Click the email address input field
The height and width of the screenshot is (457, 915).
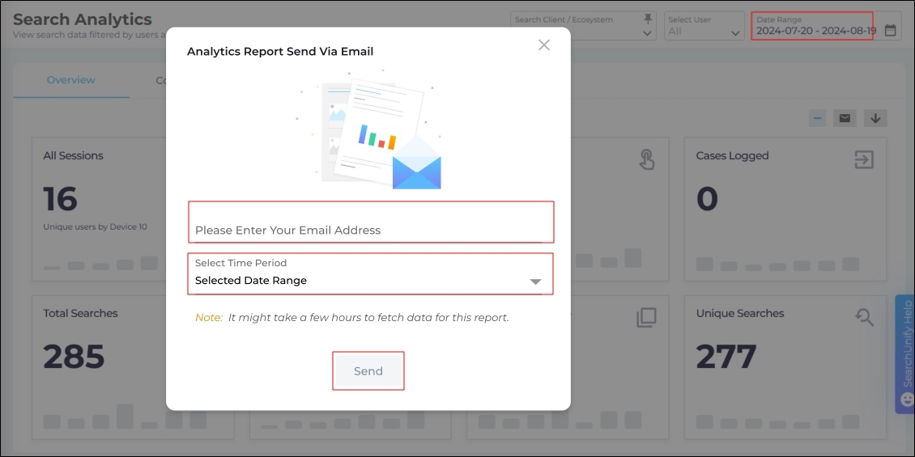click(369, 230)
